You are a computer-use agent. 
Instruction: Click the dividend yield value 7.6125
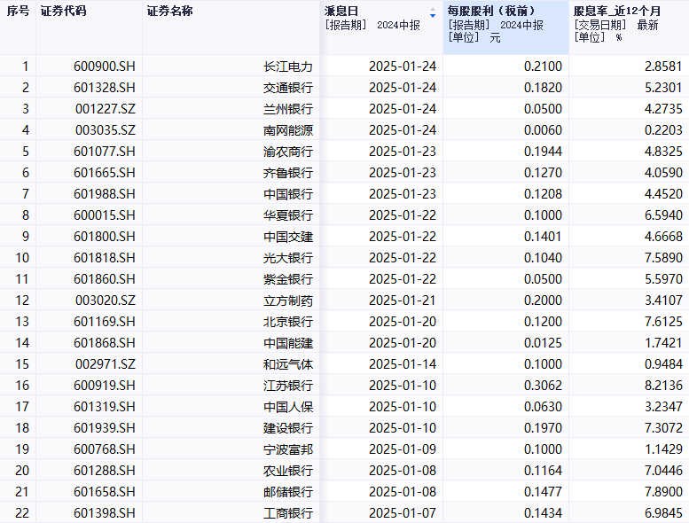[663, 322]
